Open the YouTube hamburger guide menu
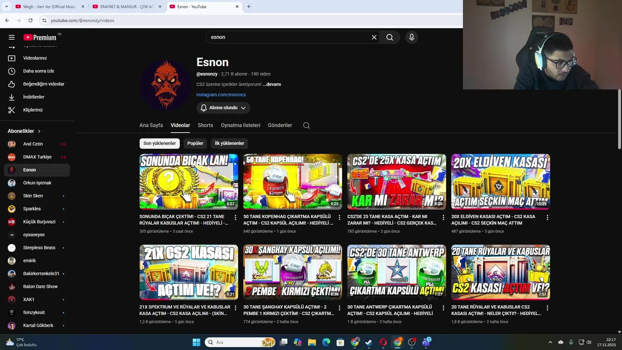The image size is (622, 350). point(12,37)
